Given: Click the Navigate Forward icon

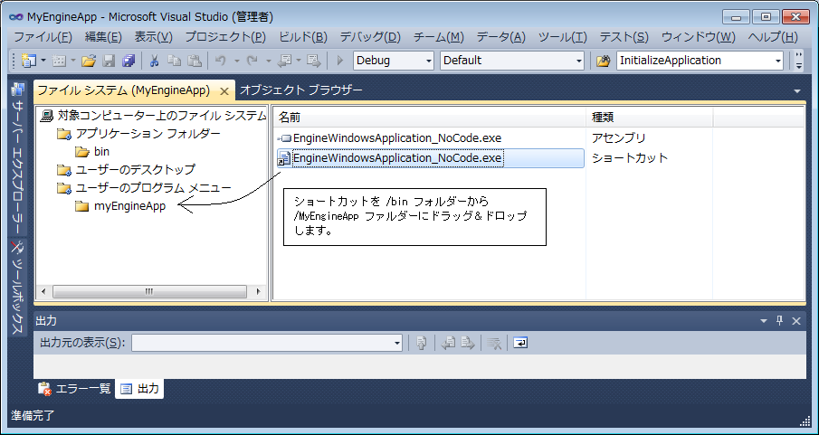Looking at the screenshot, I should pos(313,61).
